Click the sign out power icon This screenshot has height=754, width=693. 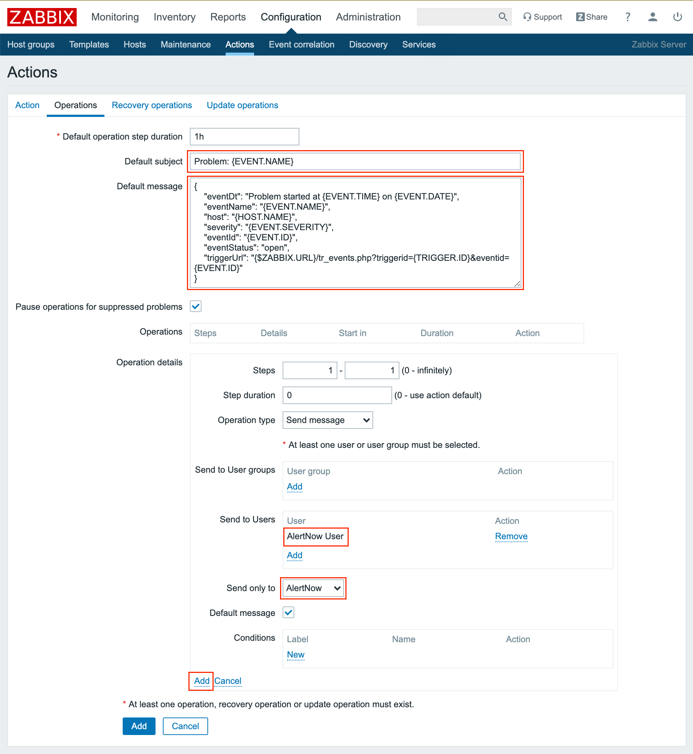[677, 17]
